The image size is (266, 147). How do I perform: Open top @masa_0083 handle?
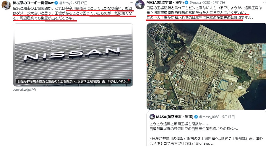(x=200, y=3)
